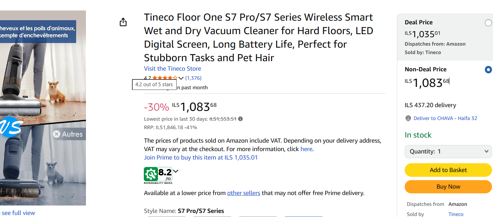Change delivery address CHAVA - Haifa 32
Image resolution: width=493 pixels, height=217 pixels.
[x=445, y=118]
